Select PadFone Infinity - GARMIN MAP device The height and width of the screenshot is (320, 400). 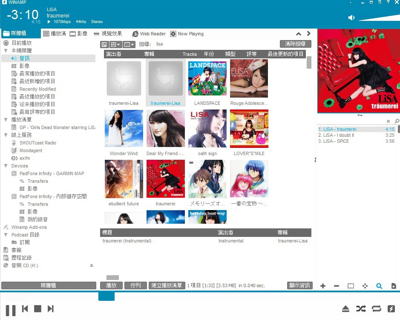(x=52, y=173)
